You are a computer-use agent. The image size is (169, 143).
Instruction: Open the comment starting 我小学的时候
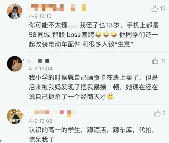coord(93,87)
